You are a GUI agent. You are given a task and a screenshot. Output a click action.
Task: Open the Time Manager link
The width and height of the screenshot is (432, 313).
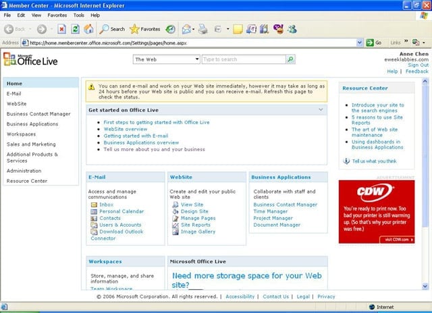[270, 211]
